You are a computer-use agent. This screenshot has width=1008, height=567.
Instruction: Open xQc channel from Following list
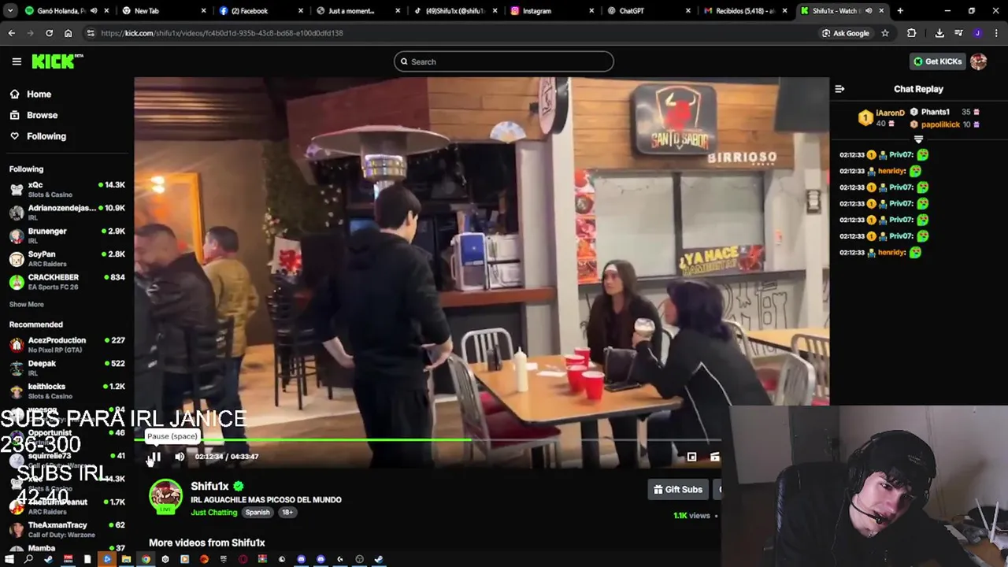[x=67, y=189]
